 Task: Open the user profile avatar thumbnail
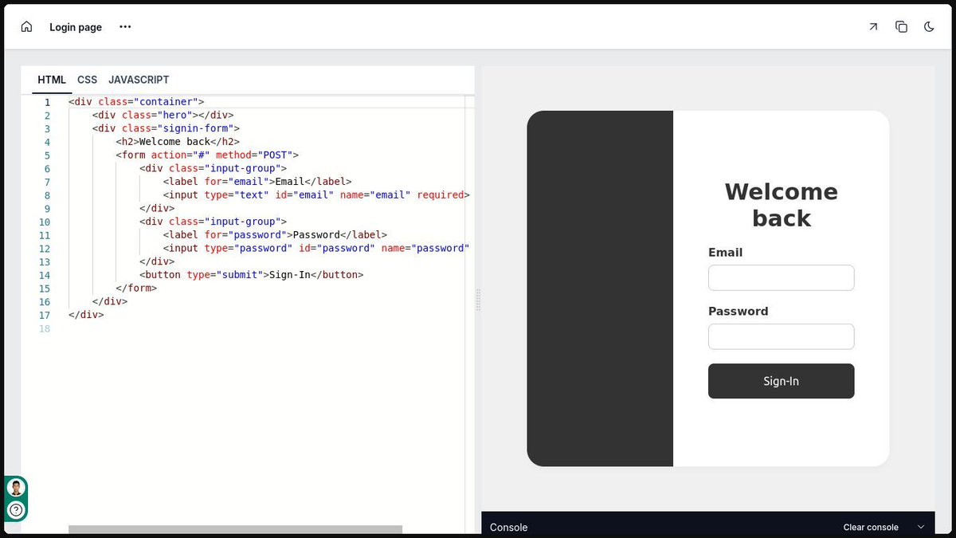[x=16, y=487]
